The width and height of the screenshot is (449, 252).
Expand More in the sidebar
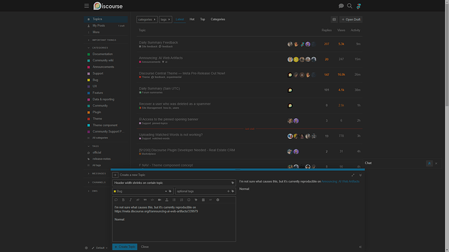[106, 32]
